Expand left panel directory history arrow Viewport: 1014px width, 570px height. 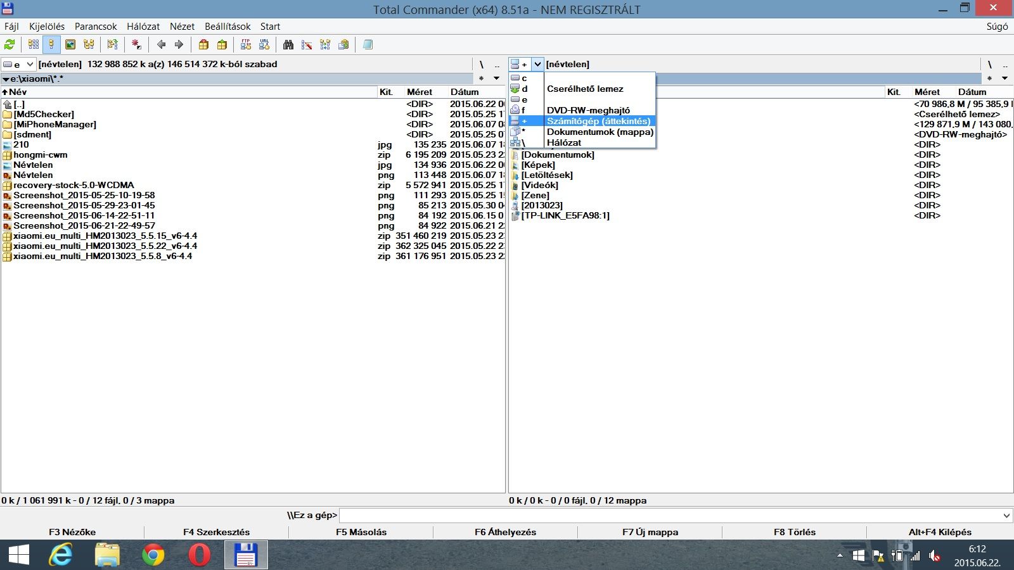click(496, 79)
